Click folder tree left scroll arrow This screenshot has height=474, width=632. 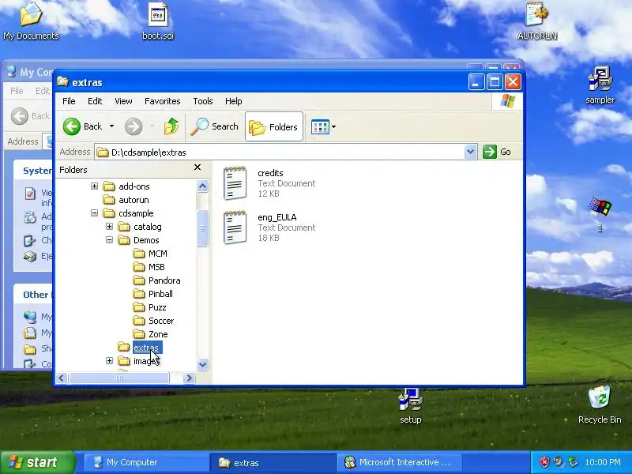(62, 378)
